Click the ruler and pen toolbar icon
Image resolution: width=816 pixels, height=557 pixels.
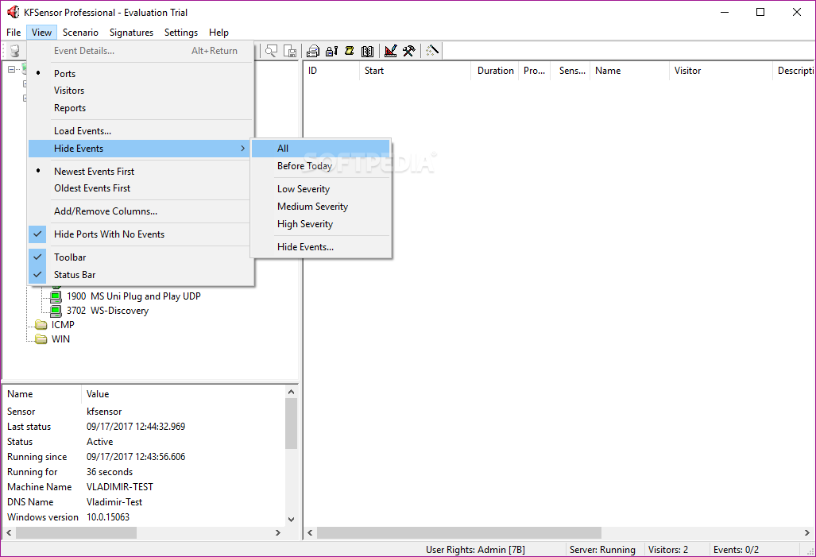390,51
